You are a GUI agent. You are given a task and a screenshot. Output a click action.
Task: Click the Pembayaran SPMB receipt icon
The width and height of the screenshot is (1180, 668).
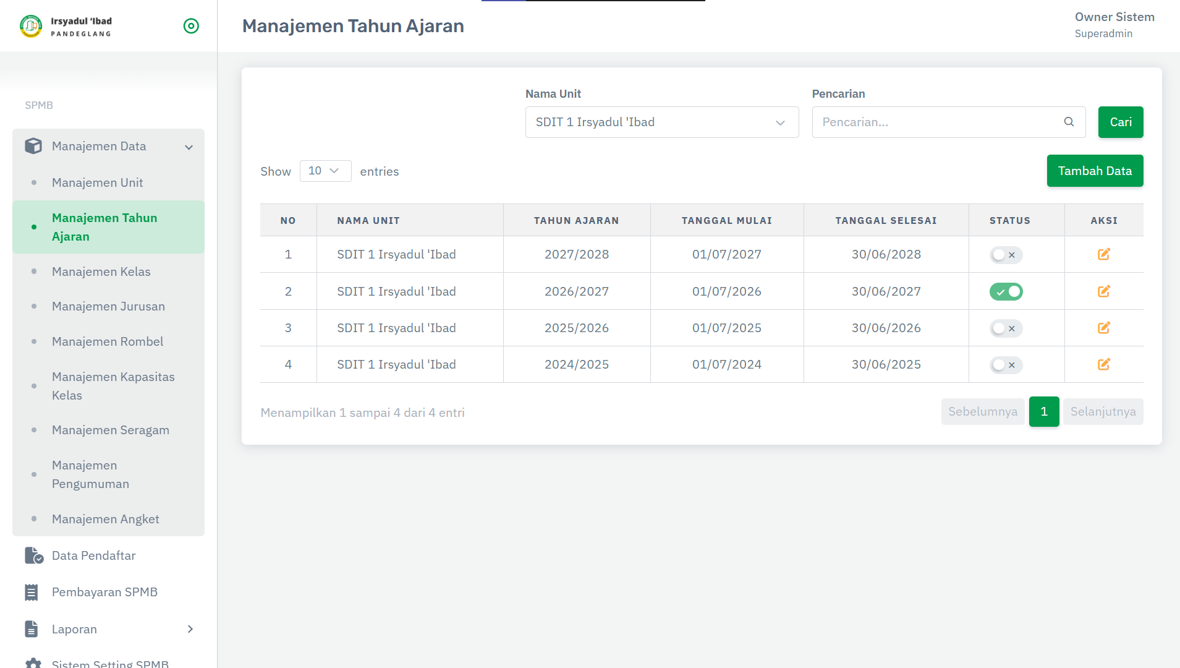[x=32, y=592]
